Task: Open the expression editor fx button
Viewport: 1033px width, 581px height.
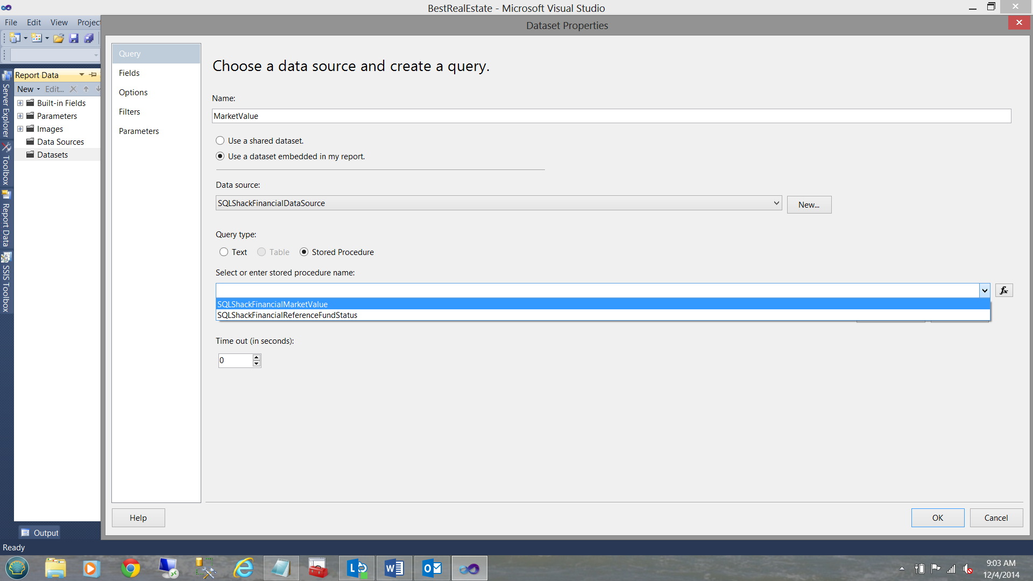Action: pos(1004,290)
